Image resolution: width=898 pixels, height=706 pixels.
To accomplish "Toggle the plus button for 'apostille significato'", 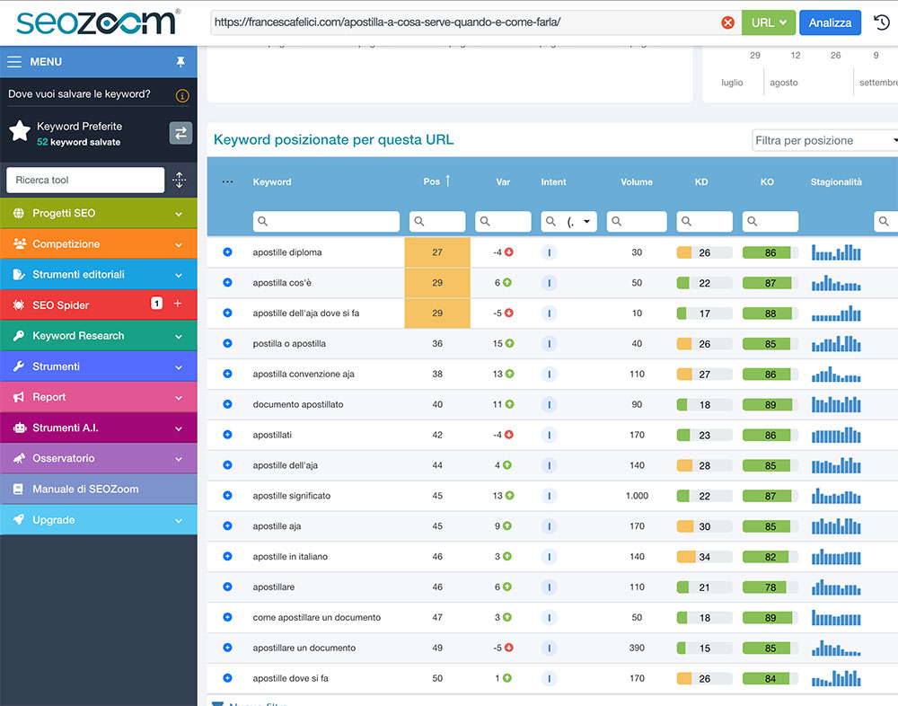I will coord(227,496).
